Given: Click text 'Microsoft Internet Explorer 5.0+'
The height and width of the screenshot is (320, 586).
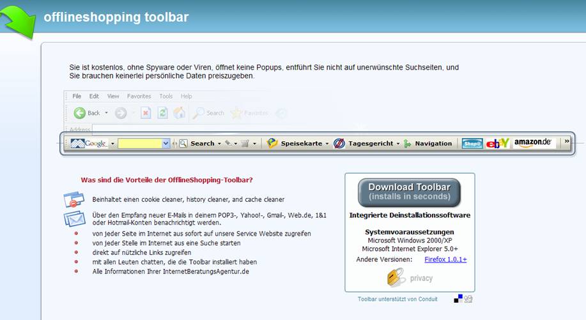Looking at the screenshot, I should (x=410, y=249).
